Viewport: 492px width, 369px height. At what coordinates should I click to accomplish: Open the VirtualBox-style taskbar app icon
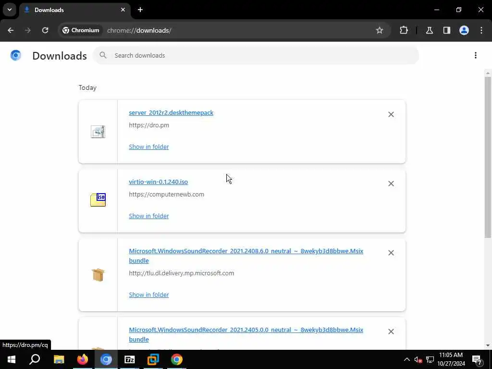coord(153,359)
